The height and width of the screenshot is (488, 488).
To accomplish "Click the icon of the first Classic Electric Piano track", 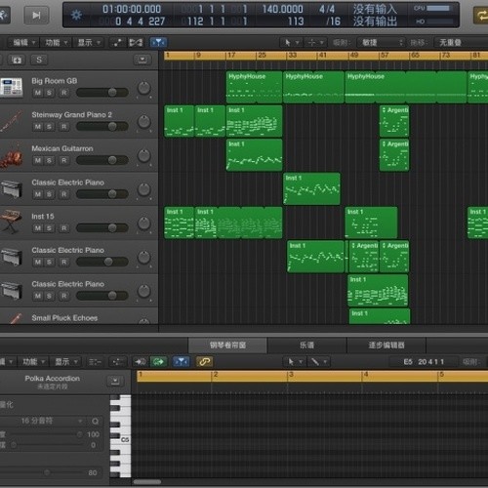I will click(x=12, y=189).
